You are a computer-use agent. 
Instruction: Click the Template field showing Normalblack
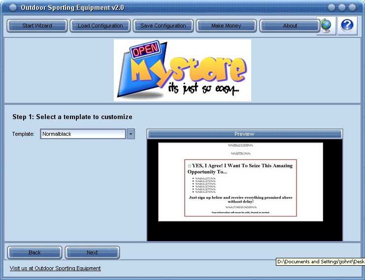[x=83, y=134]
